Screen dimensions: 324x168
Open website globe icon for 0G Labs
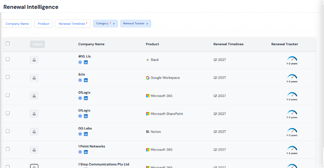(80, 134)
